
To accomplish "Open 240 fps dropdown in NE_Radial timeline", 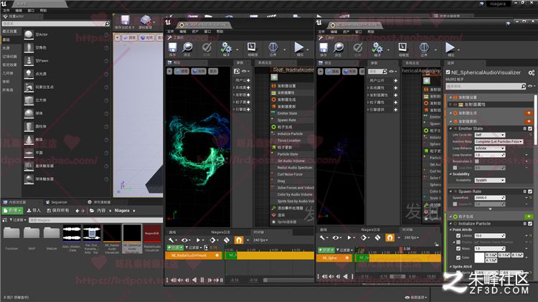I will coord(260,240).
